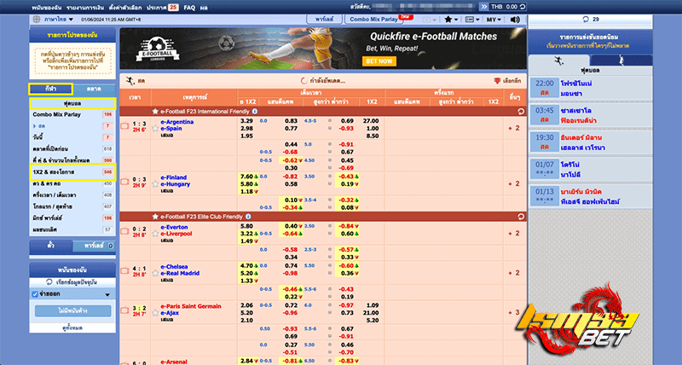Open the Thai language selector dropdown
The image size is (682, 365).
59,20
